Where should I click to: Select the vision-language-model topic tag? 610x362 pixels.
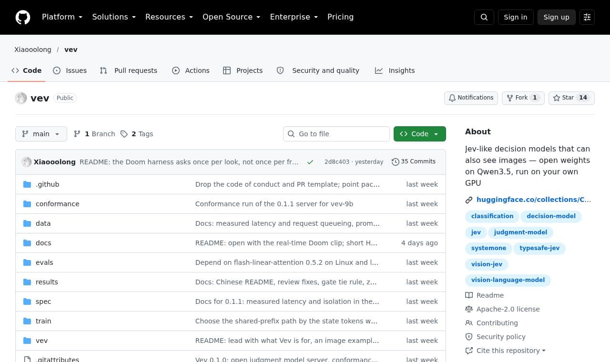click(x=508, y=280)
